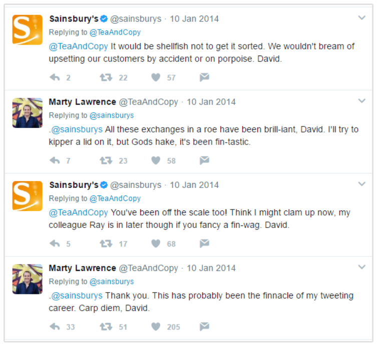Expand options for the first Sainsbury's tweet
Screen dimensions: 377x346
pyautogui.click(x=361, y=18)
